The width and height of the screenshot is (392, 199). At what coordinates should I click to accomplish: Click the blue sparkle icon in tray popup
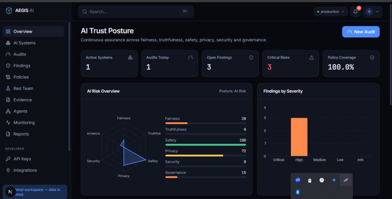[x=334, y=180]
